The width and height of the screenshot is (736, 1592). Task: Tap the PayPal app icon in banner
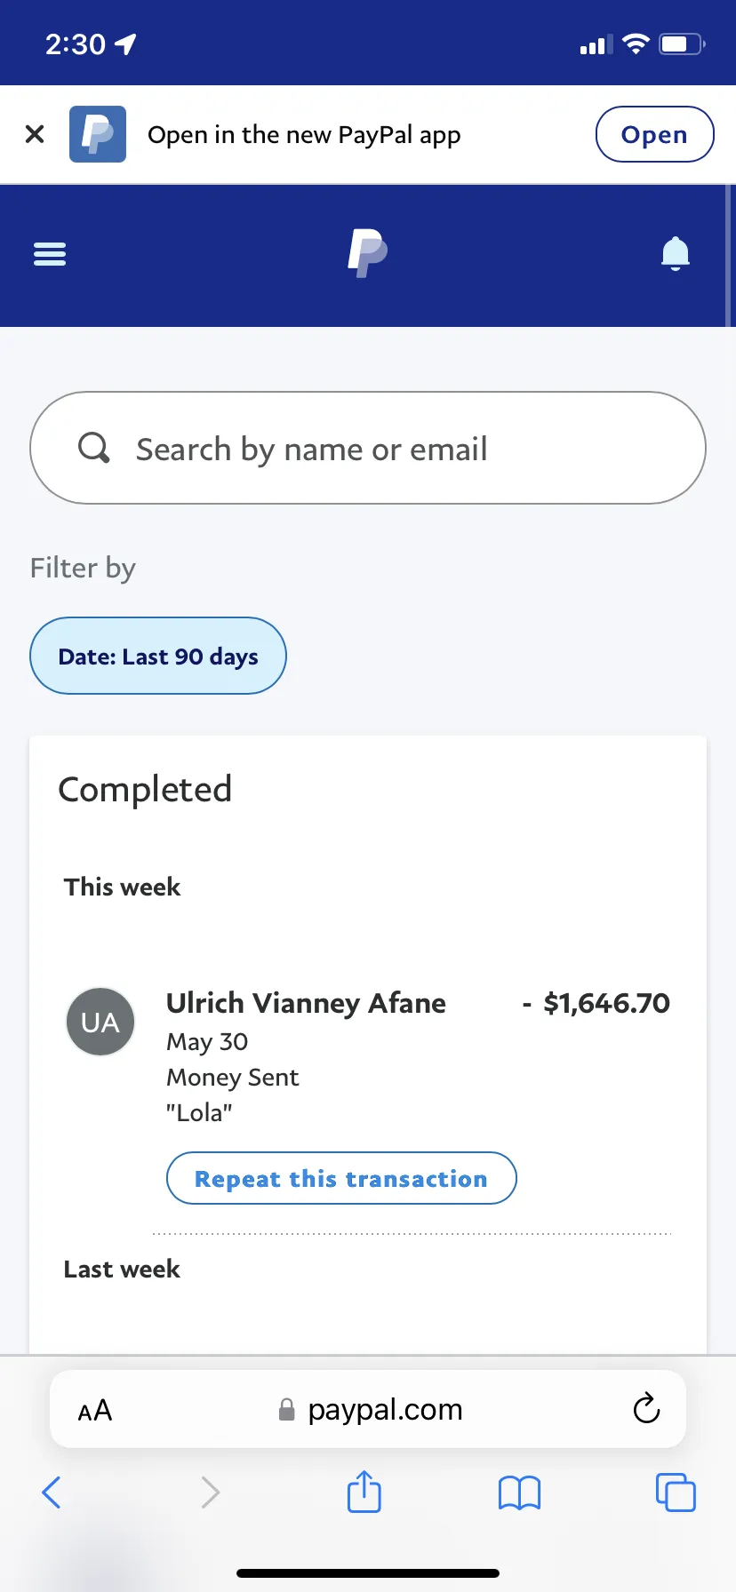[x=98, y=134]
